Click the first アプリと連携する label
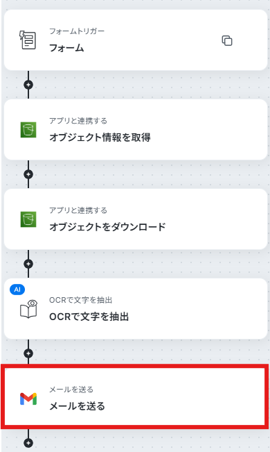The width and height of the screenshot is (270, 452). (x=78, y=121)
